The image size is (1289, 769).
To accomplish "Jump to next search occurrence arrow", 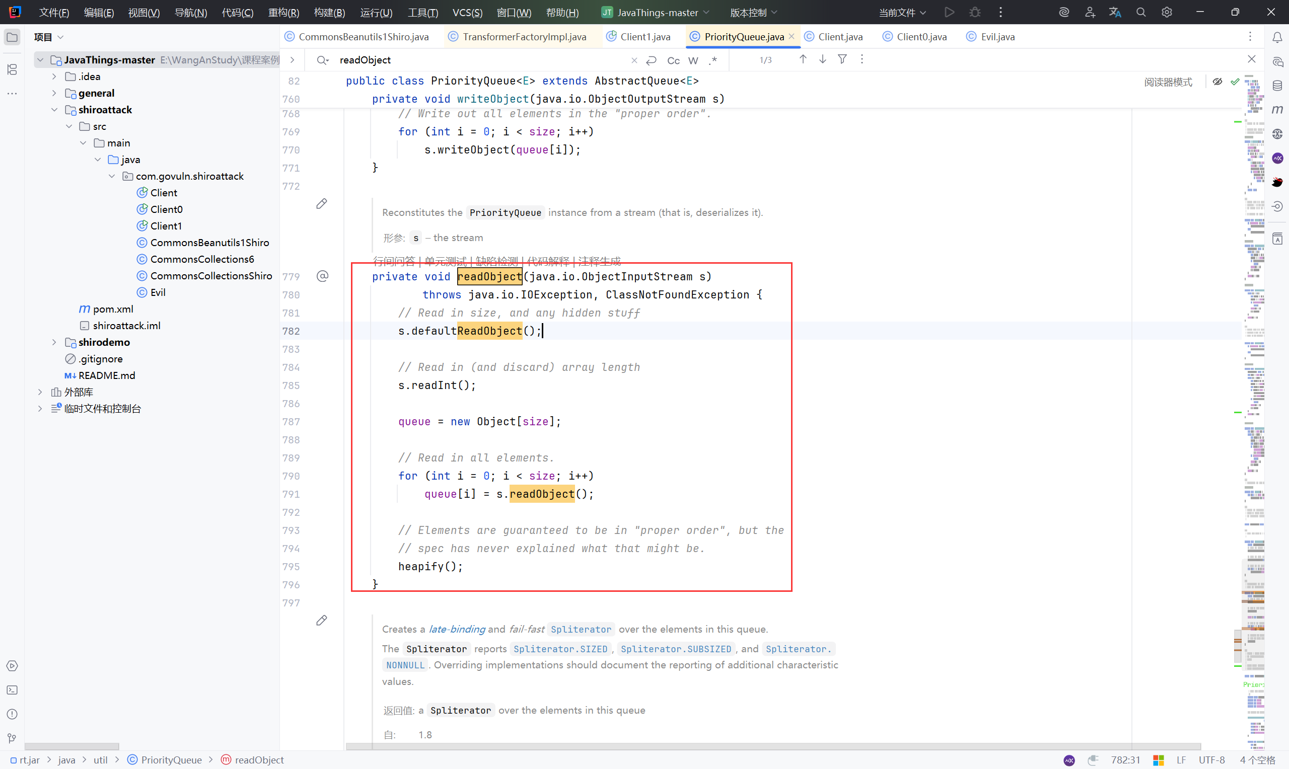I will [x=823, y=59].
